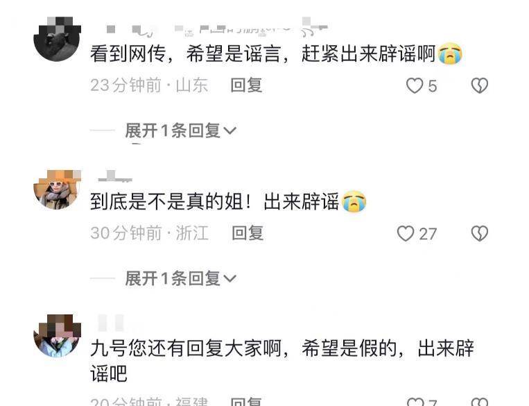This screenshot has height=406, width=529.
Task: Click chevron beside first 展开1条回复
Action: pos(229,130)
